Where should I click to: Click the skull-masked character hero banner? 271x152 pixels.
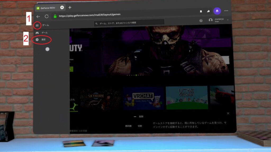click(150, 52)
